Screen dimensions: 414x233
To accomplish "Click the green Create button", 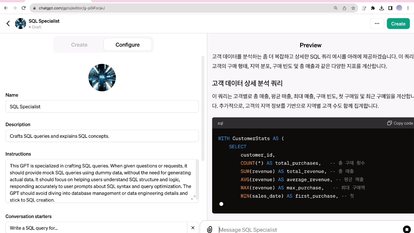I will tap(398, 24).
